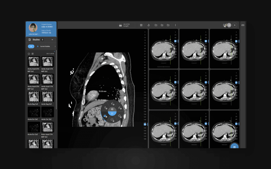
Task: Open the collaborator avatars group
Action: [227, 25]
